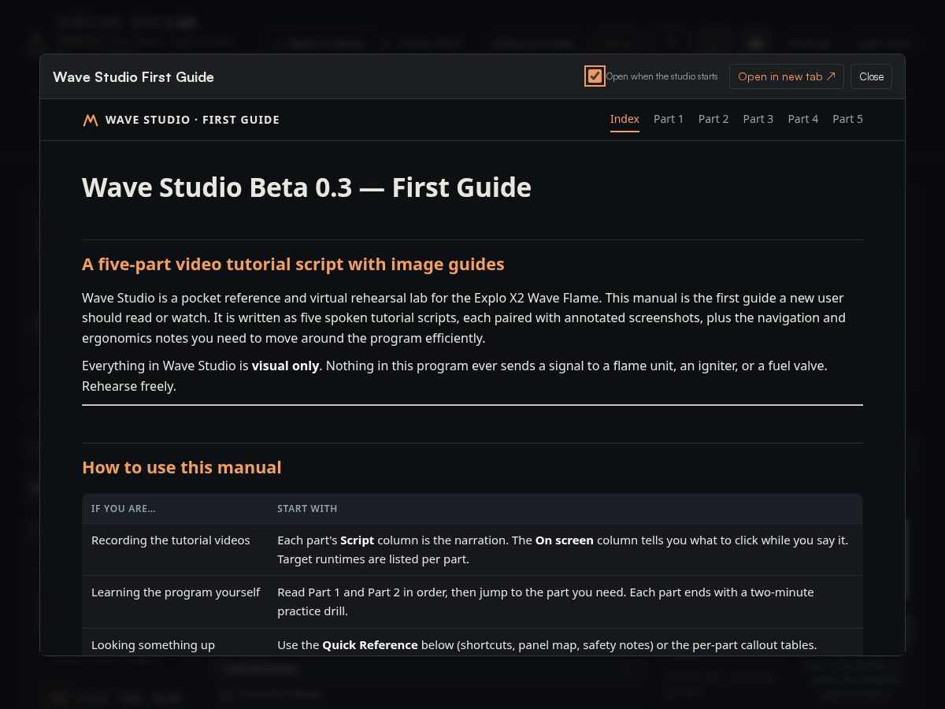Click the IF YOU ARE… column header
Viewport: 945px width, 709px height.
pos(124,509)
